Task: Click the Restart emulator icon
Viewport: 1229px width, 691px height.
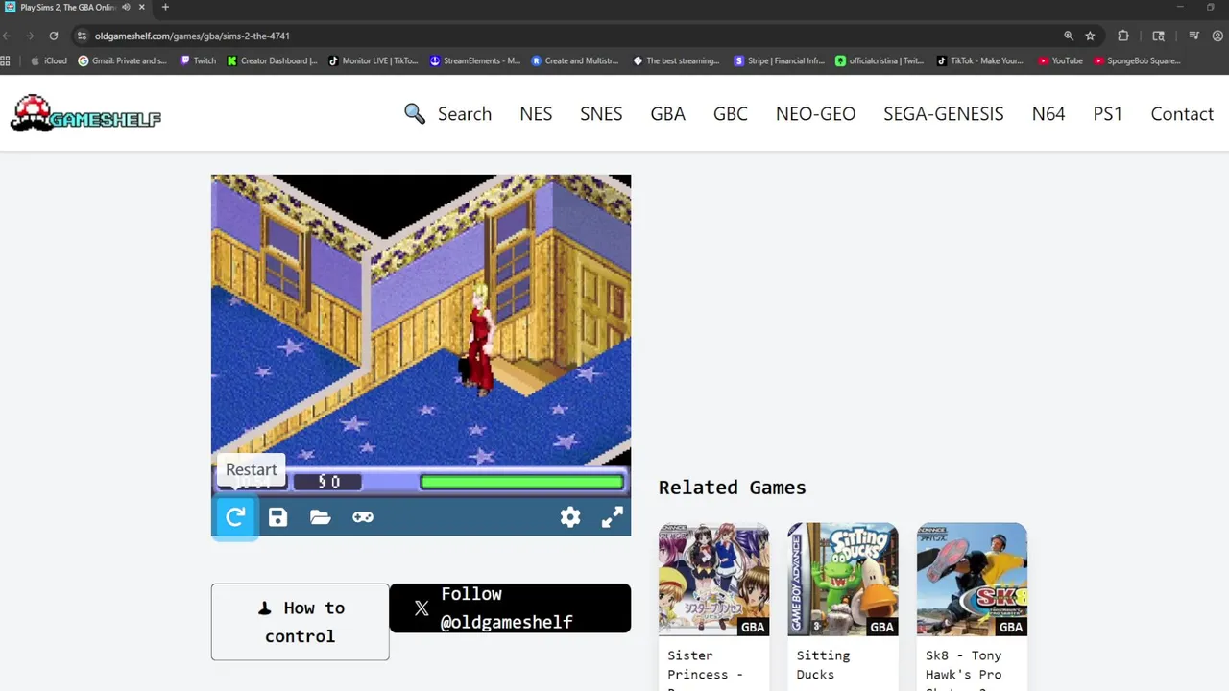Action: point(235,517)
